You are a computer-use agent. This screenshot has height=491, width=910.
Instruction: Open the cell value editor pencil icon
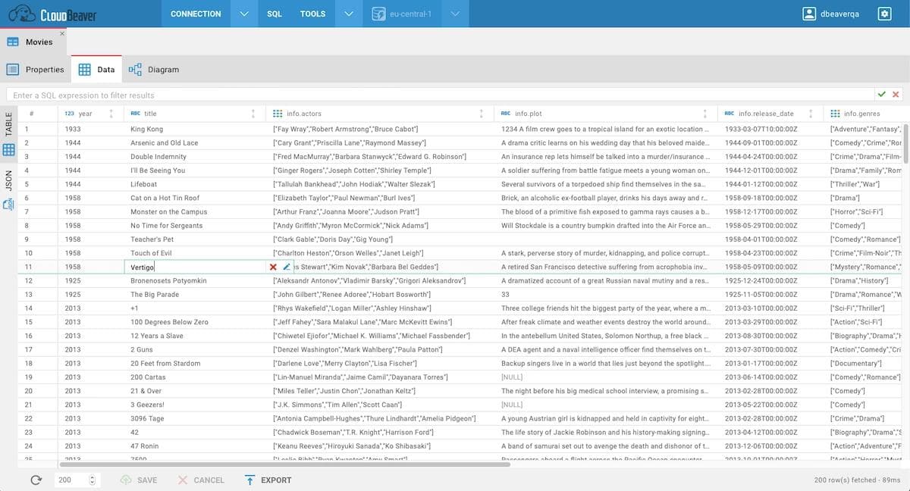(286, 267)
